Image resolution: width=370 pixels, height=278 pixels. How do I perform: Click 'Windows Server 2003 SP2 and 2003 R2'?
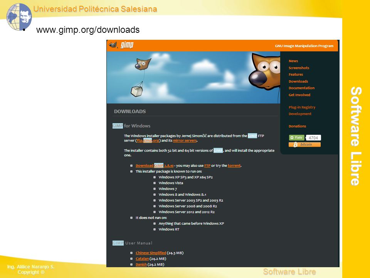tap(191, 200)
